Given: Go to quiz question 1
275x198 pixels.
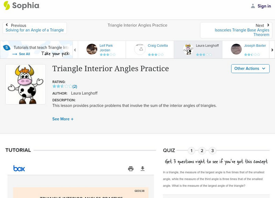Looking at the screenshot, I should coord(191,151).
